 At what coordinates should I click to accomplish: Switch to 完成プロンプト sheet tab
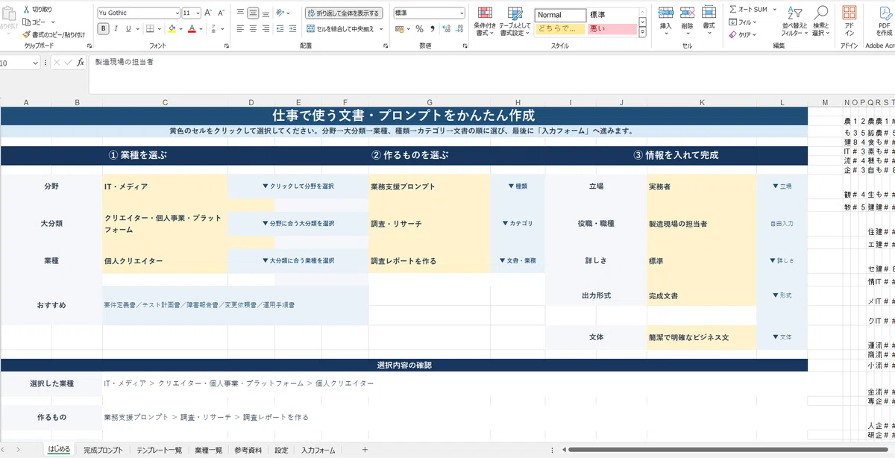pyautogui.click(x=103, y=450)
